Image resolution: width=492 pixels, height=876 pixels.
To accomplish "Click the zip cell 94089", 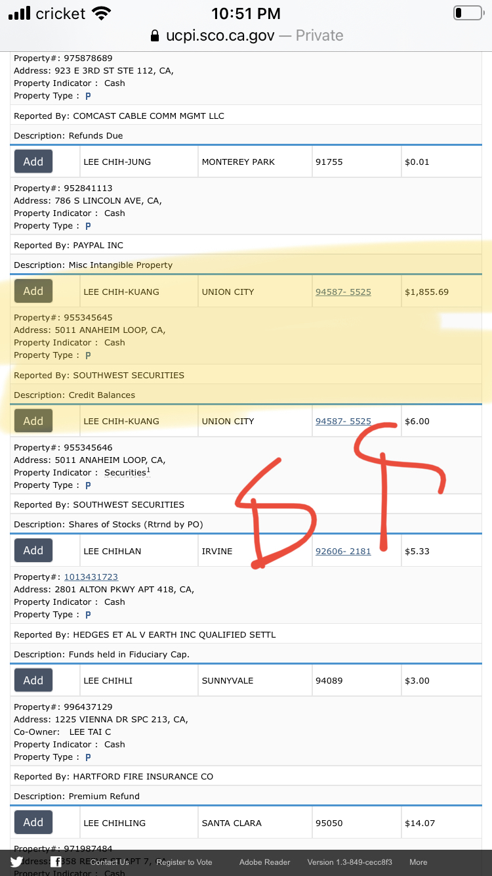I will [356, 680].
